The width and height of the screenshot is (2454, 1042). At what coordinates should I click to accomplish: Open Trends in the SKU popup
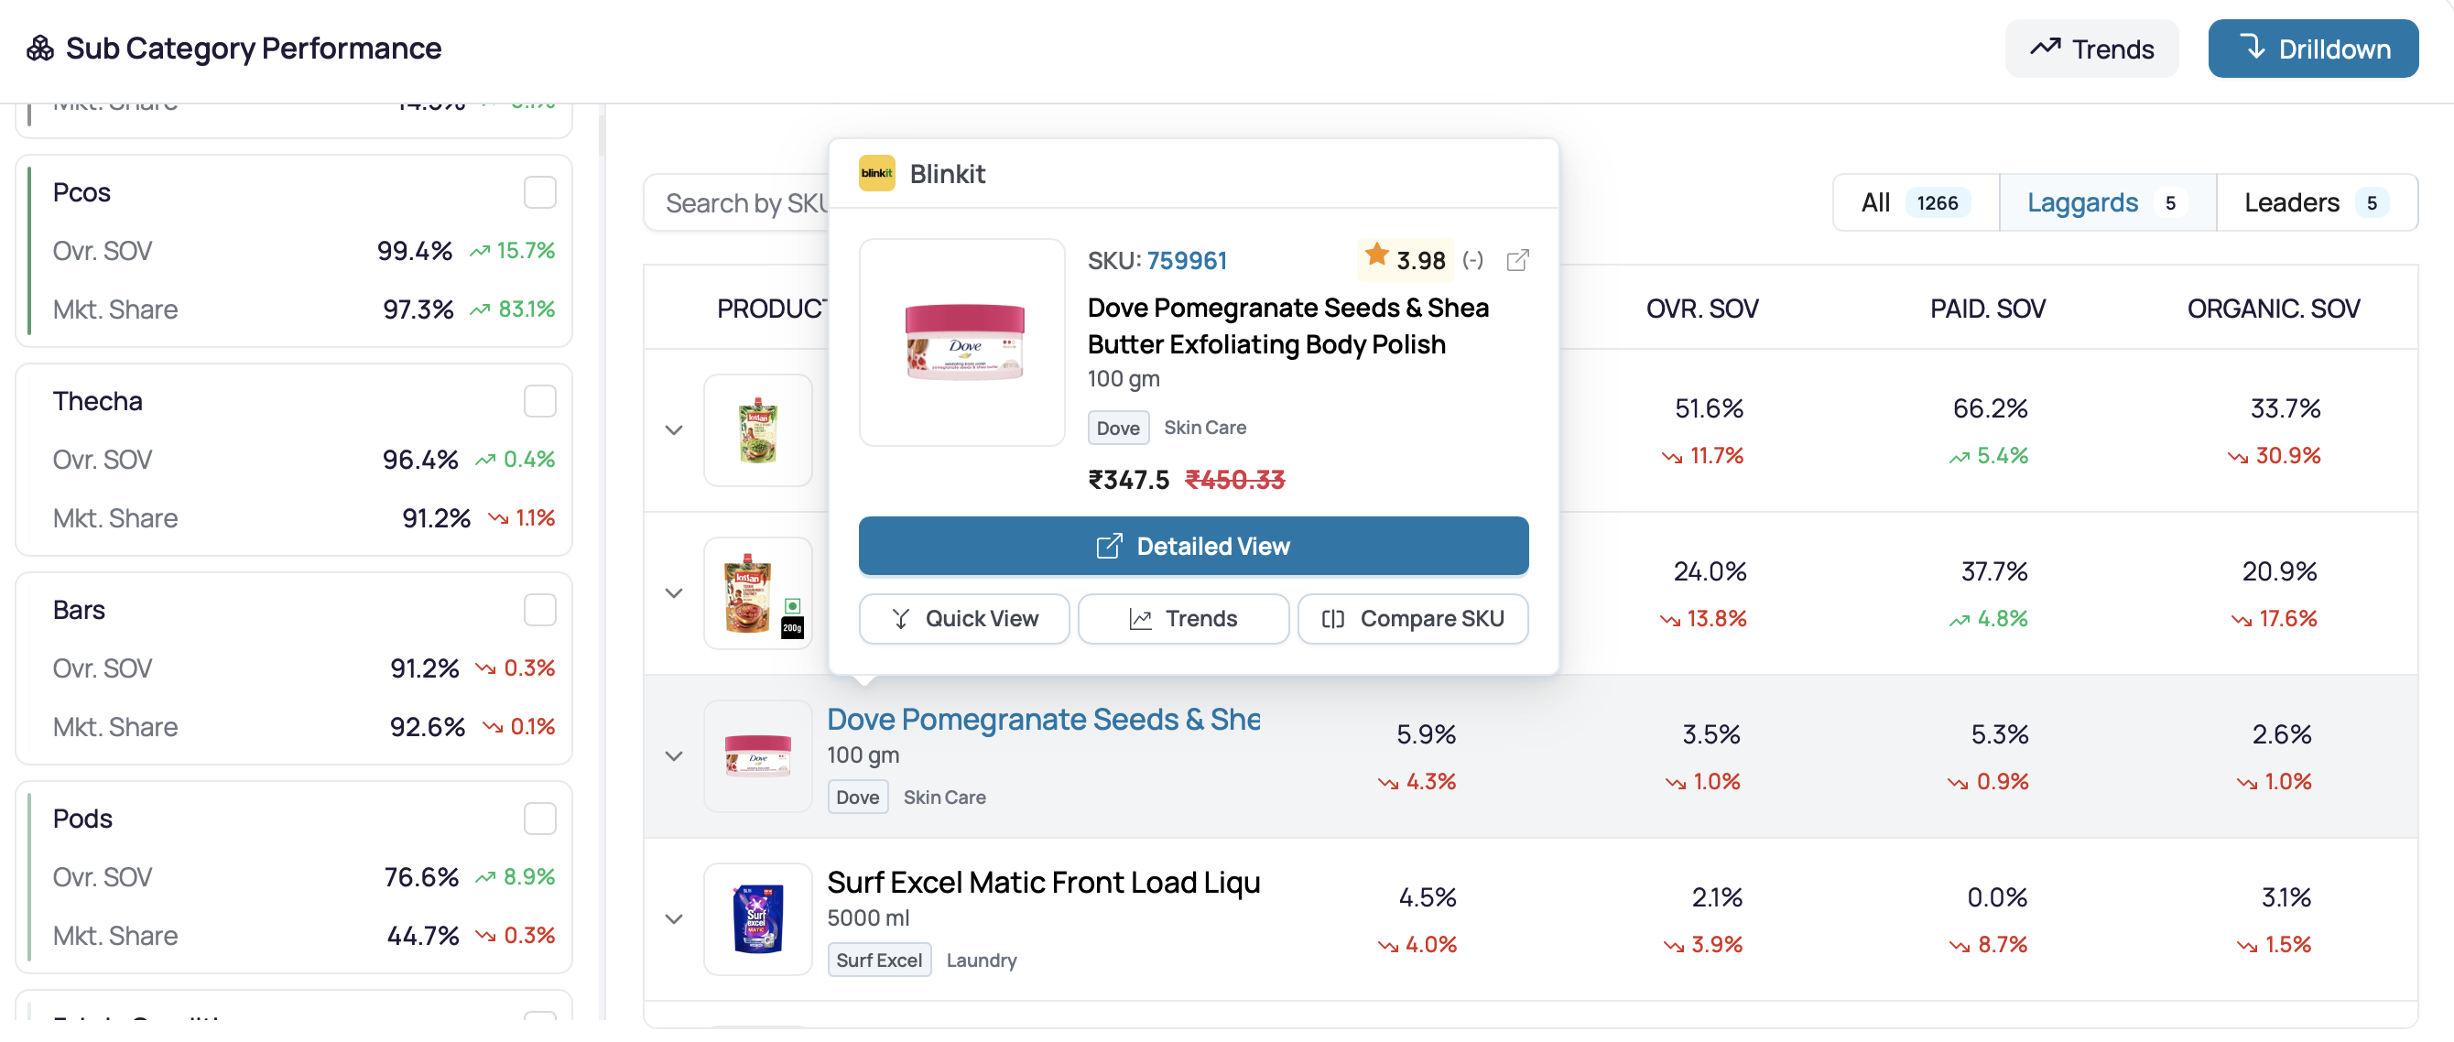pos(1183,618)
